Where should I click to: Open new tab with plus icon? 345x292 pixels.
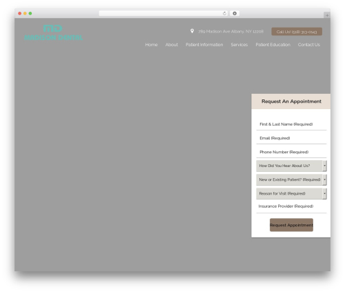pos(327,15)
